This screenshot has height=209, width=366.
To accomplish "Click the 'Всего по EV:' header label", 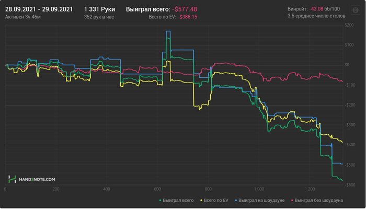I will (162, 17).
